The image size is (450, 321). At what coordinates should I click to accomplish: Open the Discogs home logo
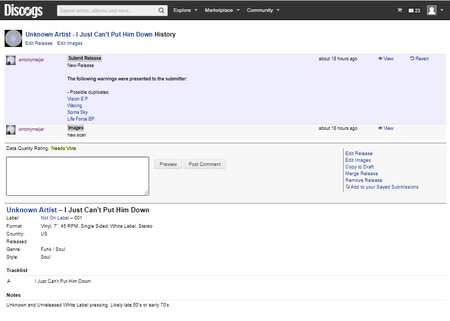point(23,11)
